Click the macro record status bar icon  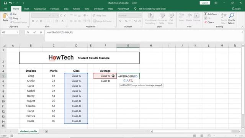(12, 136)
